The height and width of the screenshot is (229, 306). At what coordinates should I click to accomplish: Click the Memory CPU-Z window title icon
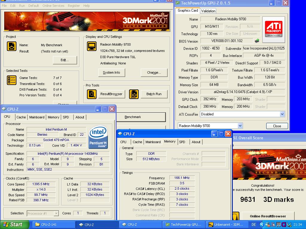click(x=120, y=134)
